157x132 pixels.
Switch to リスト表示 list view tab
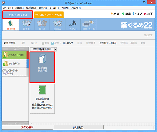tap(78, 127)
